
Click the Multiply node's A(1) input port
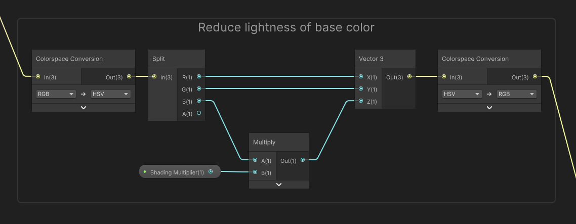coord(255,160)
